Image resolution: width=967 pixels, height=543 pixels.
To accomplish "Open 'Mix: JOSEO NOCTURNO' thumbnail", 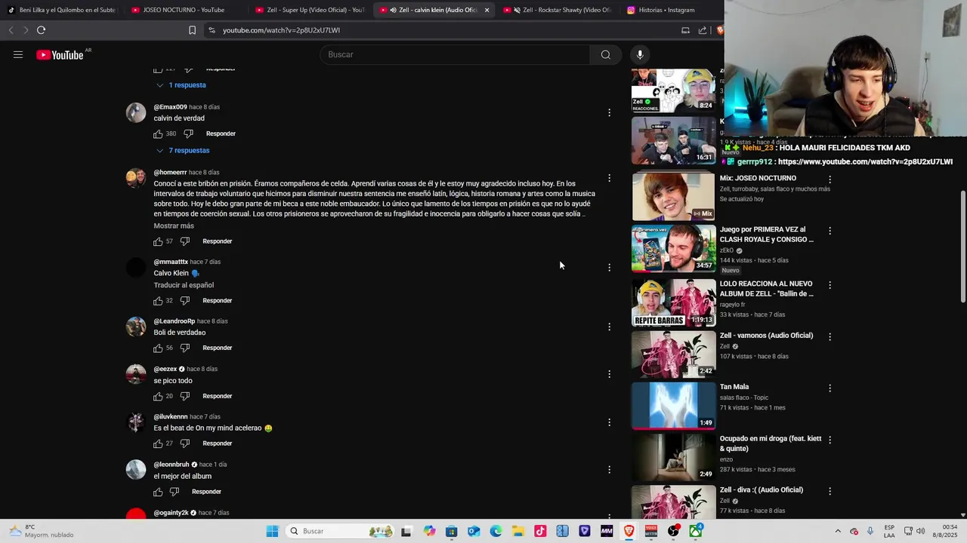I will pyautogui.click(x=673, y=196).
